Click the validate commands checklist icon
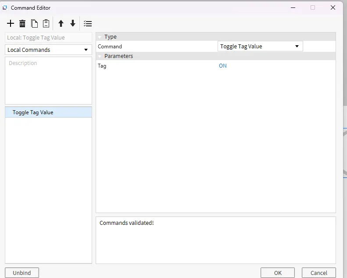Screen dimensions: 347x278 88,24
